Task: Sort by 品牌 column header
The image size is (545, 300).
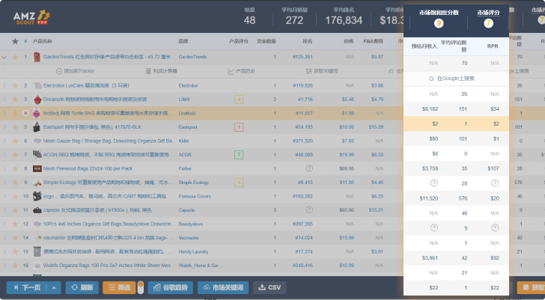Action: coord(183,41)
